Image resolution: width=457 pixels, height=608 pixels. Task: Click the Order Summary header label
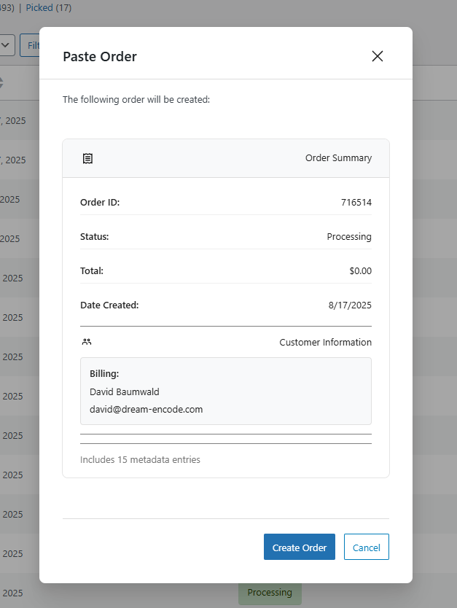pyautogui.click(x=338, y=158)
